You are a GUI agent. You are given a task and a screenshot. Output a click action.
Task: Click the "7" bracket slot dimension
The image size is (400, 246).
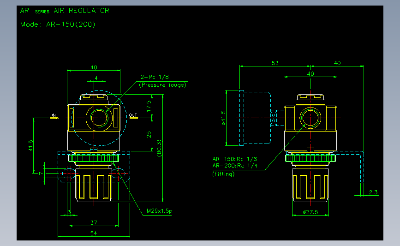click(41, 174)
